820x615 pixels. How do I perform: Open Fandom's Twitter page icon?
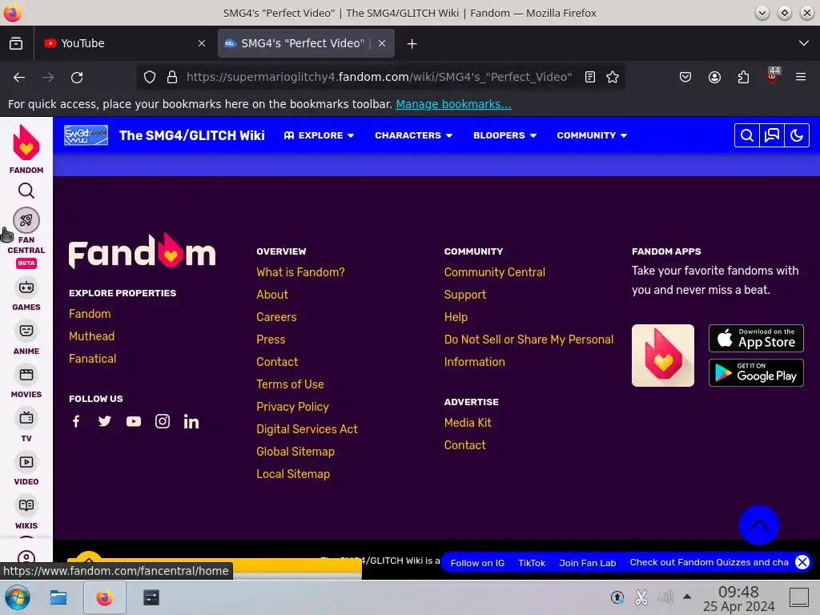[x=105, y=421]
